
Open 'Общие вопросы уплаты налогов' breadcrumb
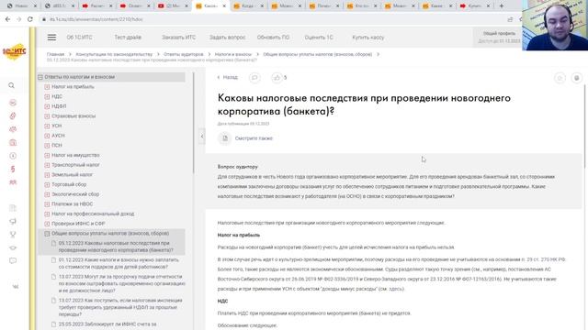pyautogui.click(x=318, y=54)
